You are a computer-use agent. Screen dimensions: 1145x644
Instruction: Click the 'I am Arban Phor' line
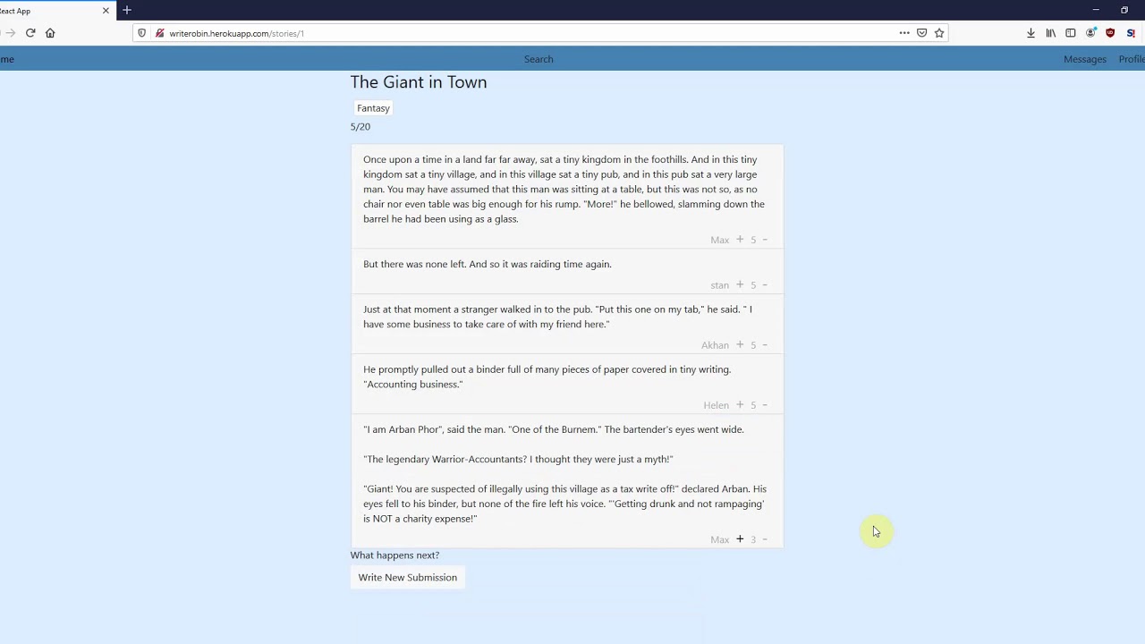(x=554, y=429)
